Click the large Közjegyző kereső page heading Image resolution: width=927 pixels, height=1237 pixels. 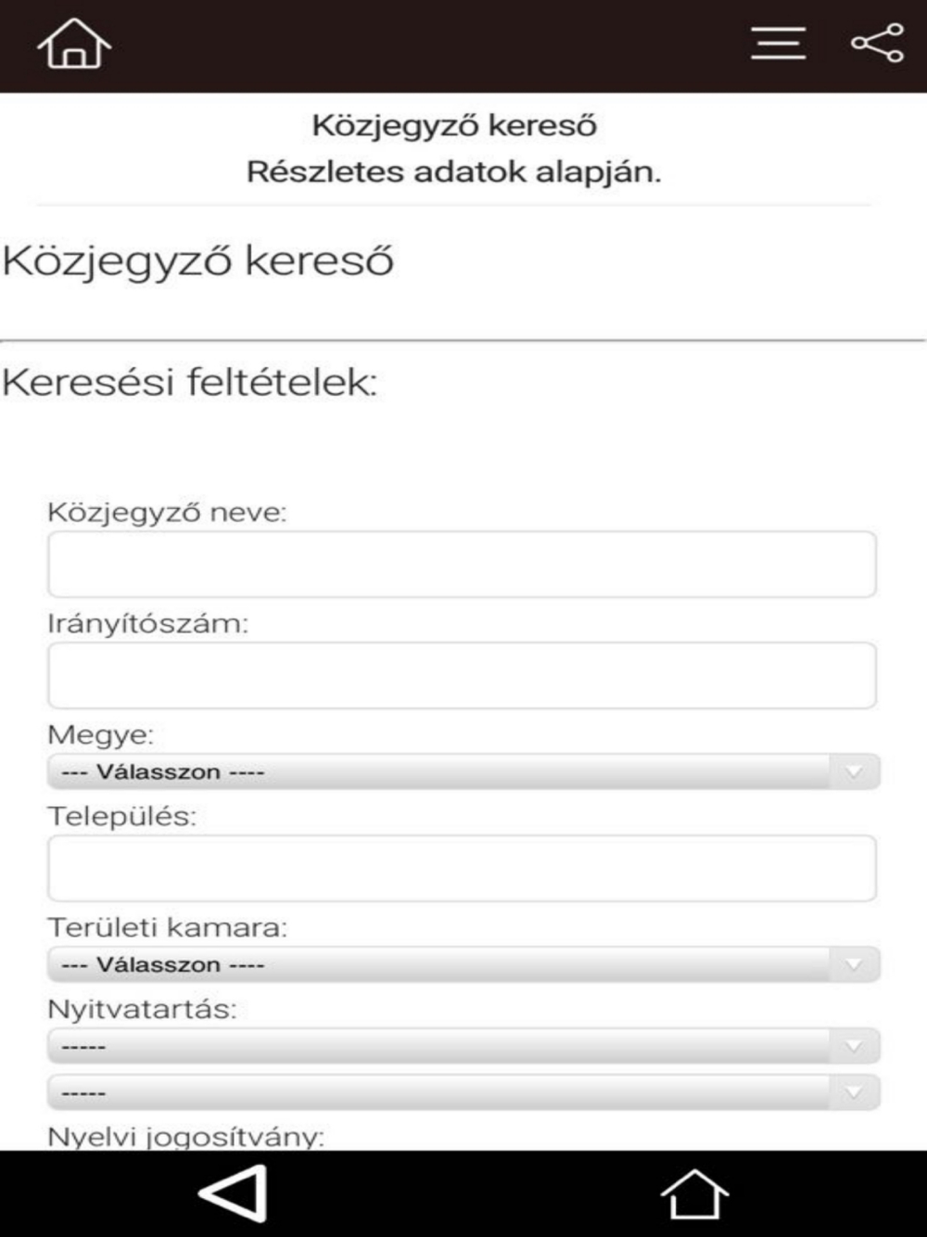(198, 261)
